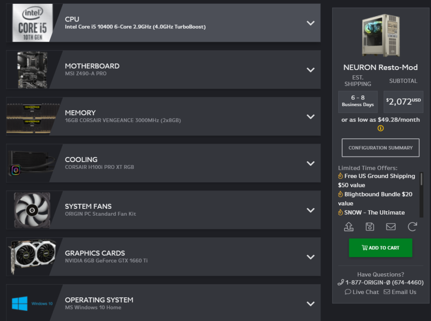
Task: Click the save configuration floppy icon
Action: tap(370, 227)
